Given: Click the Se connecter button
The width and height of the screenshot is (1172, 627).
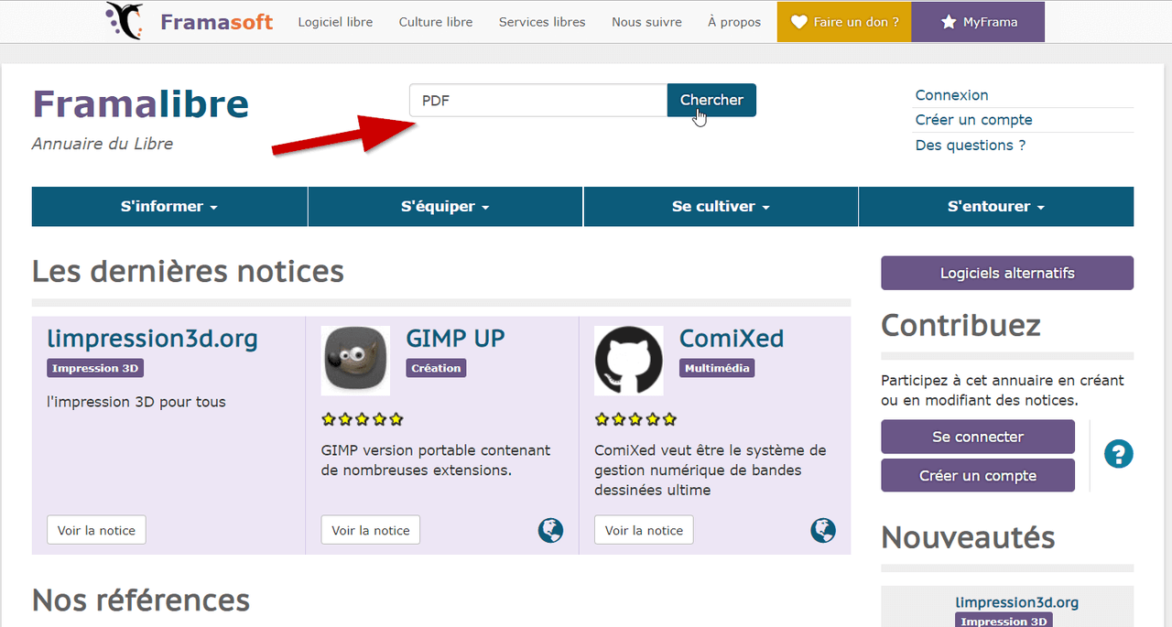Looking at the screenshot, I should click(978, 437).
